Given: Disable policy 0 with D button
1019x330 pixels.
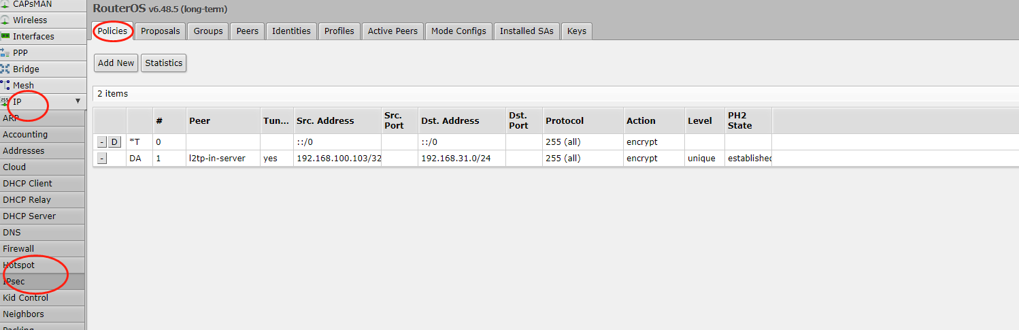Looking at the screenshot, I should (114, 142).
